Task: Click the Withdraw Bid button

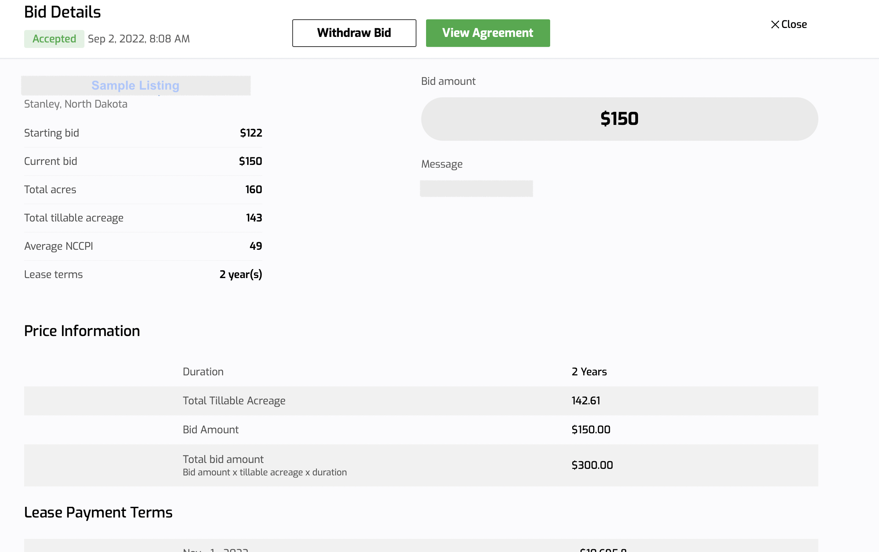Action: click(354, 33)
